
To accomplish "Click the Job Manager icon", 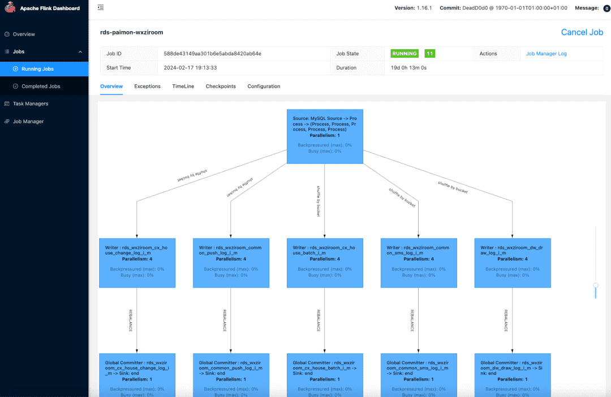I will click(7, 122).
